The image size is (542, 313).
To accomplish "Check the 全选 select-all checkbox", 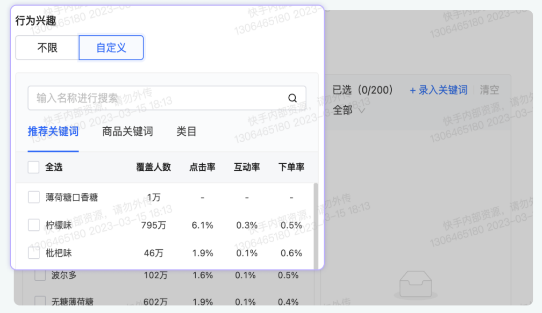I will 33,167.
